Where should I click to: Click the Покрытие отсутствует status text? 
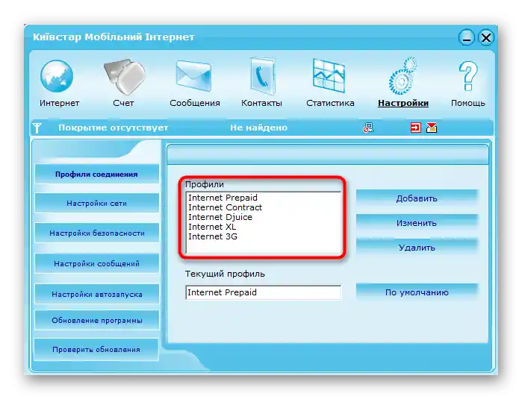pos(113,128)
